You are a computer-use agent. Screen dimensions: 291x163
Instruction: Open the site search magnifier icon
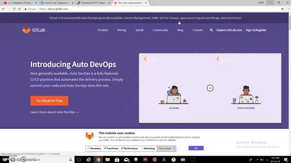click(x=211, y=30)
